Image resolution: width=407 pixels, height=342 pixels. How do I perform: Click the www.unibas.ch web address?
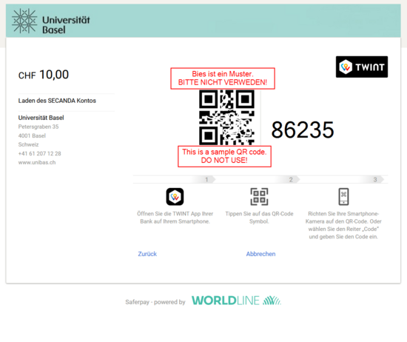coord(37,163)
